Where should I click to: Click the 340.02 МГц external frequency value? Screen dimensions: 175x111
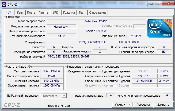tap(52, 81)
